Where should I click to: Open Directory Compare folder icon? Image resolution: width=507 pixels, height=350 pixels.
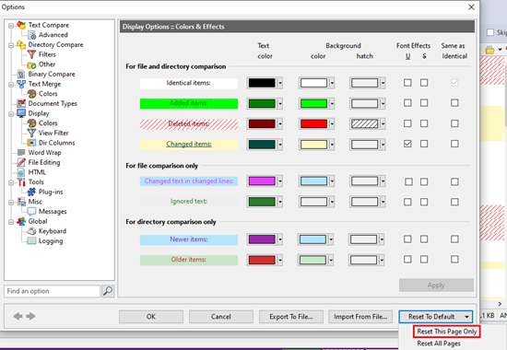[x=21, y=44]
